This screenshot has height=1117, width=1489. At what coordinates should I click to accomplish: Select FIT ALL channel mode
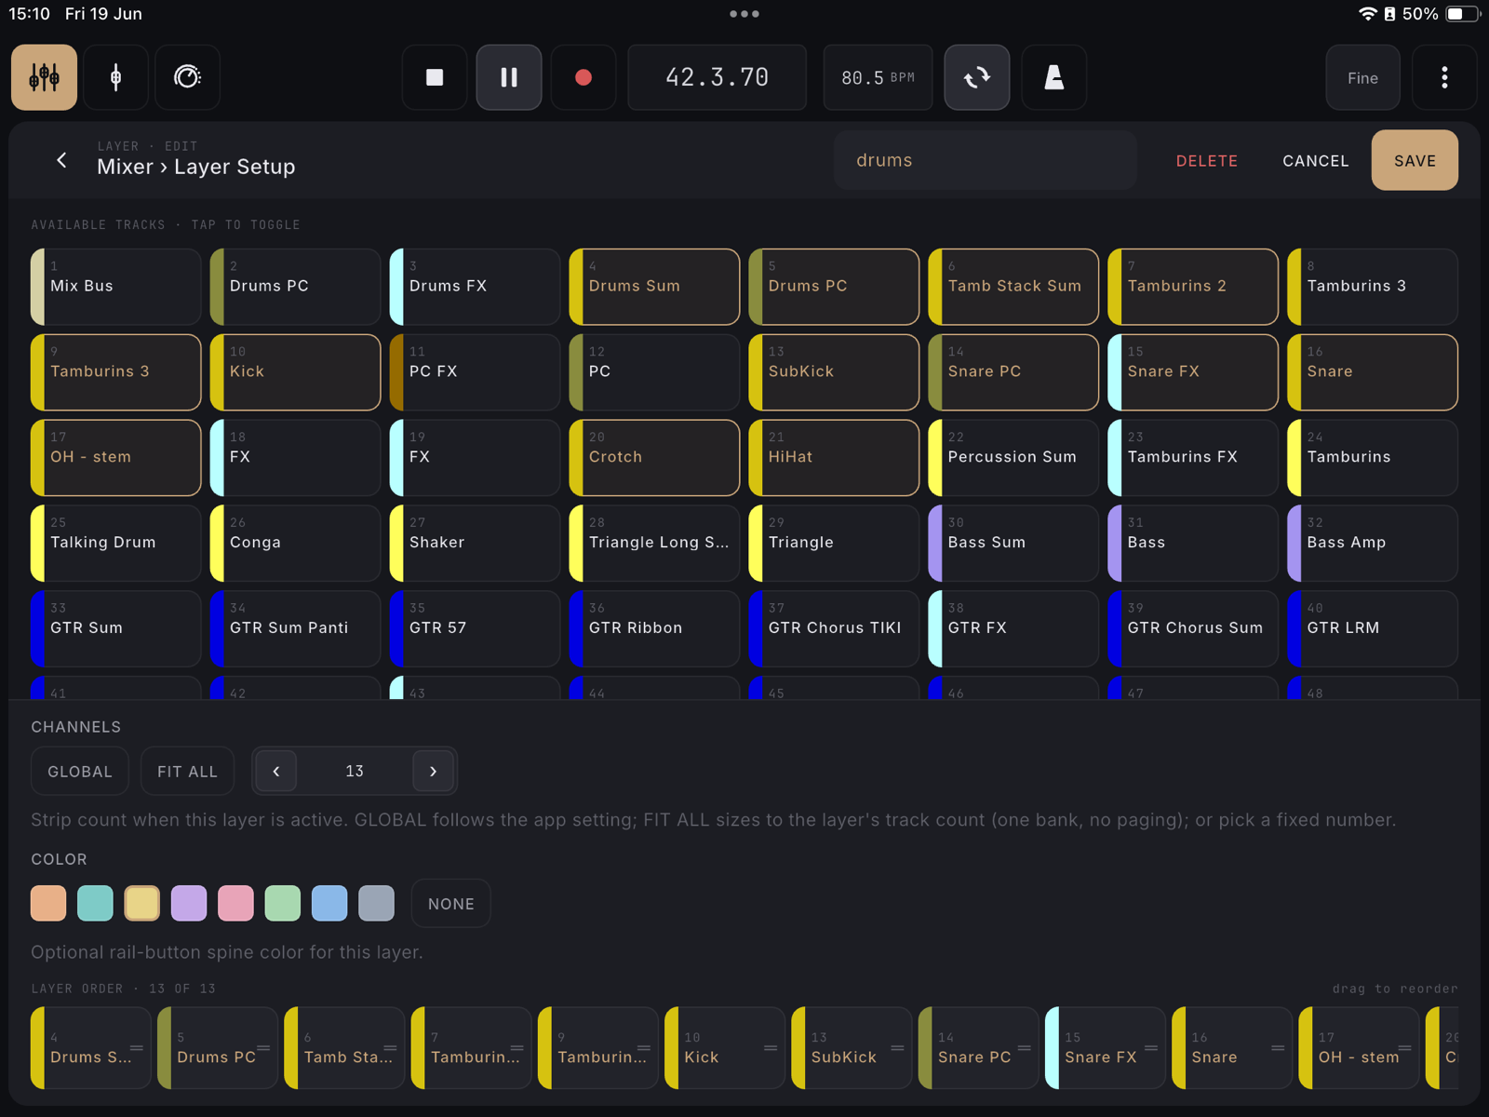coord(187,771)
